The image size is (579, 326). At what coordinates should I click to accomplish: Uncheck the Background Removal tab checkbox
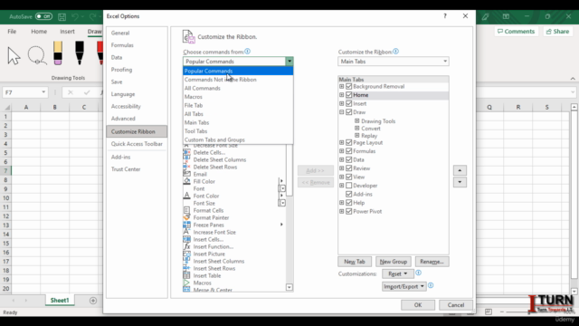click(x=349, y=87)
